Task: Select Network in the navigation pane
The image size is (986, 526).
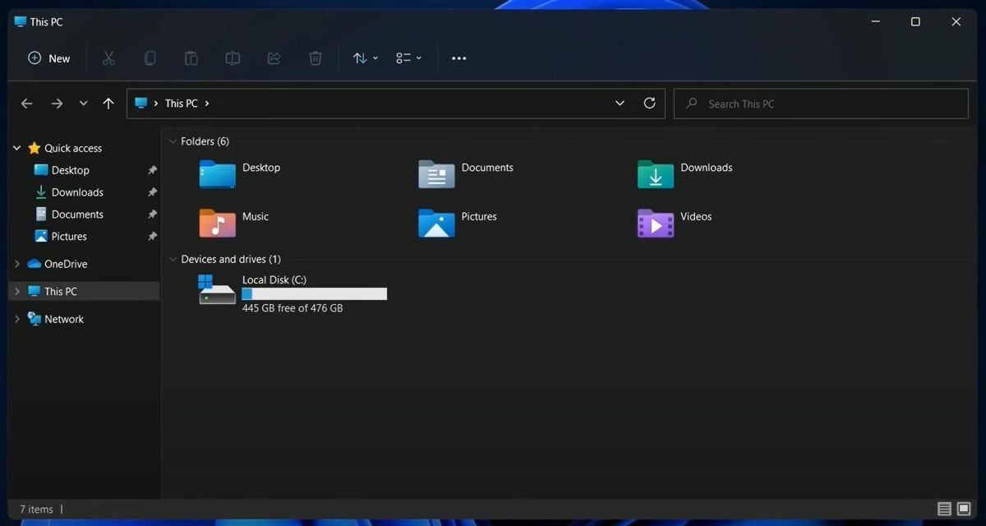Action: (63, 319)
